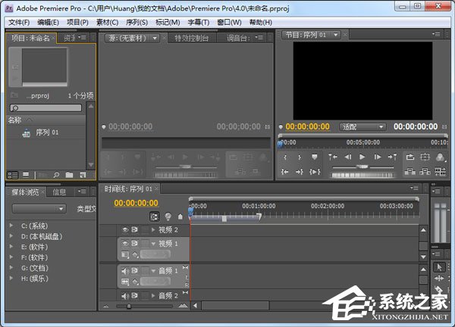The image size is (455, 327).
Task: Click the Loop button in Program monitor
Action: tap(410, 157)
